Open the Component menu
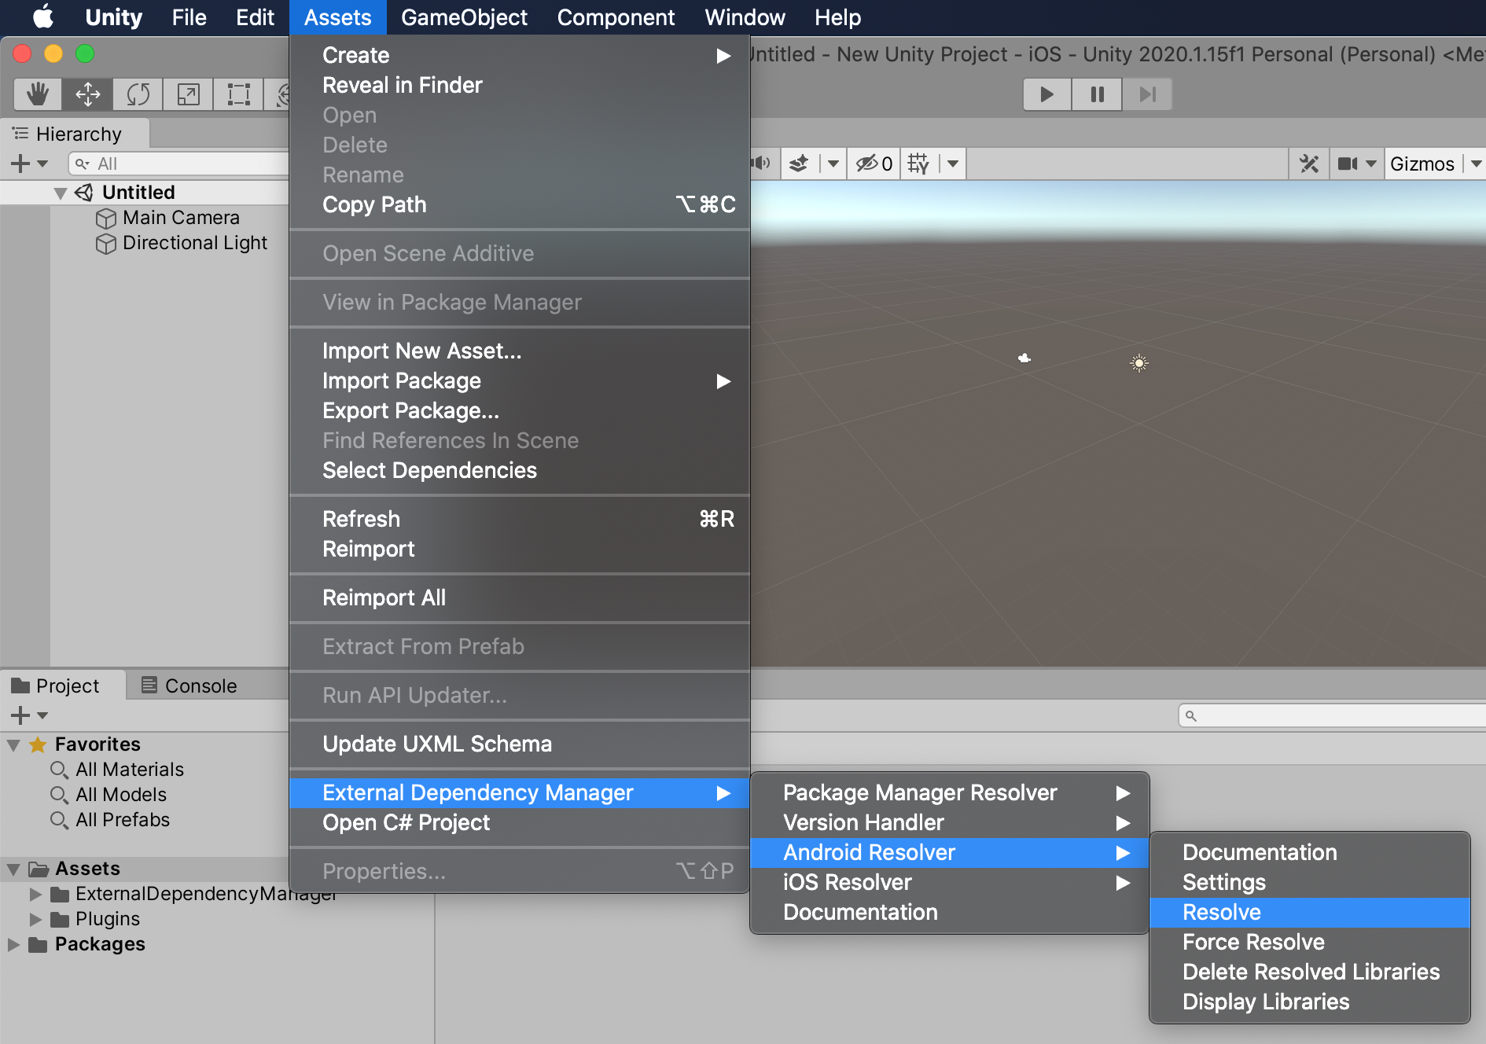The image size is (1486, 1044). pos(616,17)
